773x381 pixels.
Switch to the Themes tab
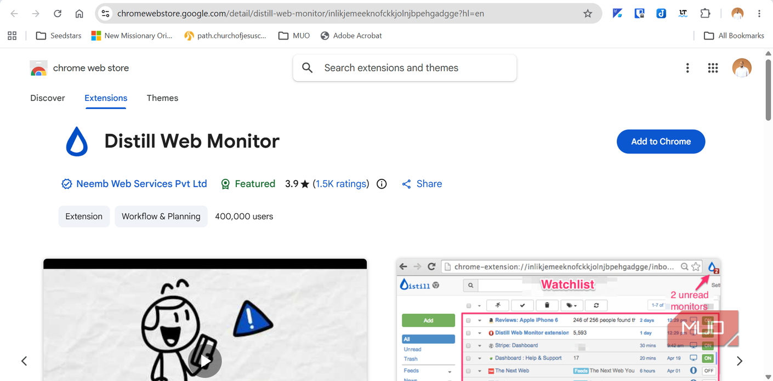pyautogui.click(x=162, y=98)
